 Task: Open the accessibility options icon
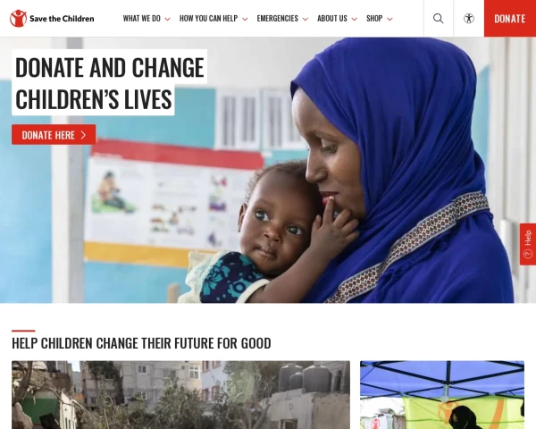(469, 19)
